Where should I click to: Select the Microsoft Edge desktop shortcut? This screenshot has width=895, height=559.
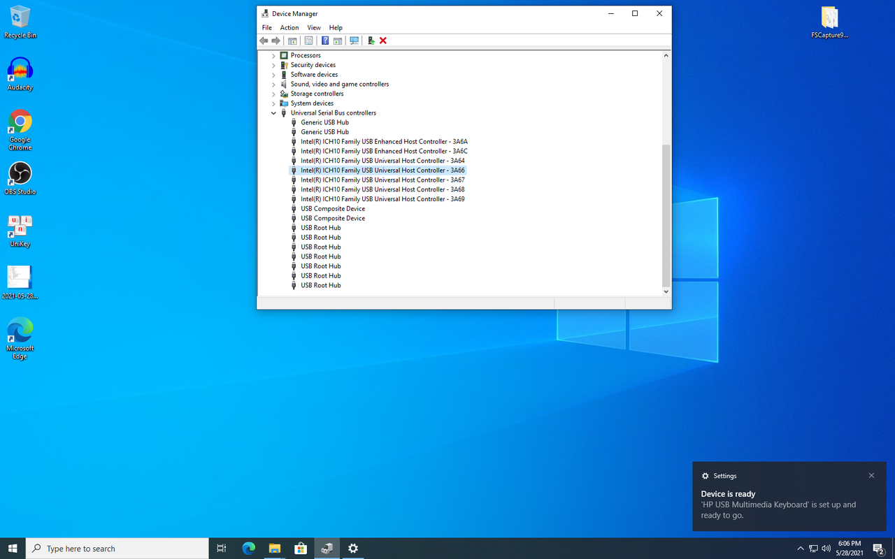click(20, 338)
